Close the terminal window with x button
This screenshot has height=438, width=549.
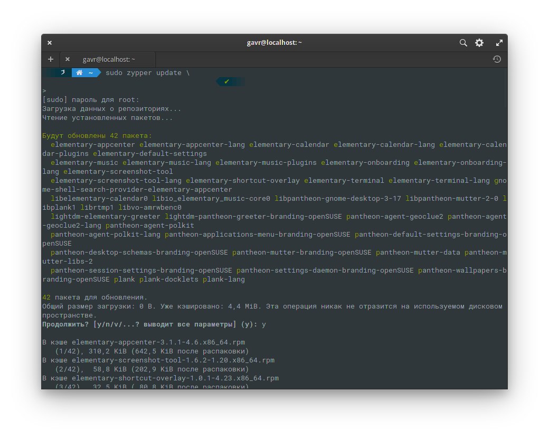tap(50, 43)
